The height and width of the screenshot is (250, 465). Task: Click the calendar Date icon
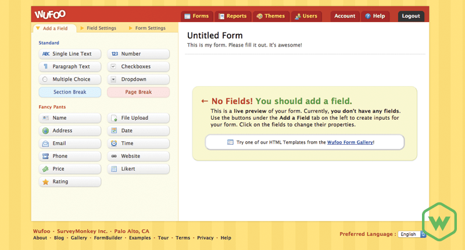pos(114,130)
